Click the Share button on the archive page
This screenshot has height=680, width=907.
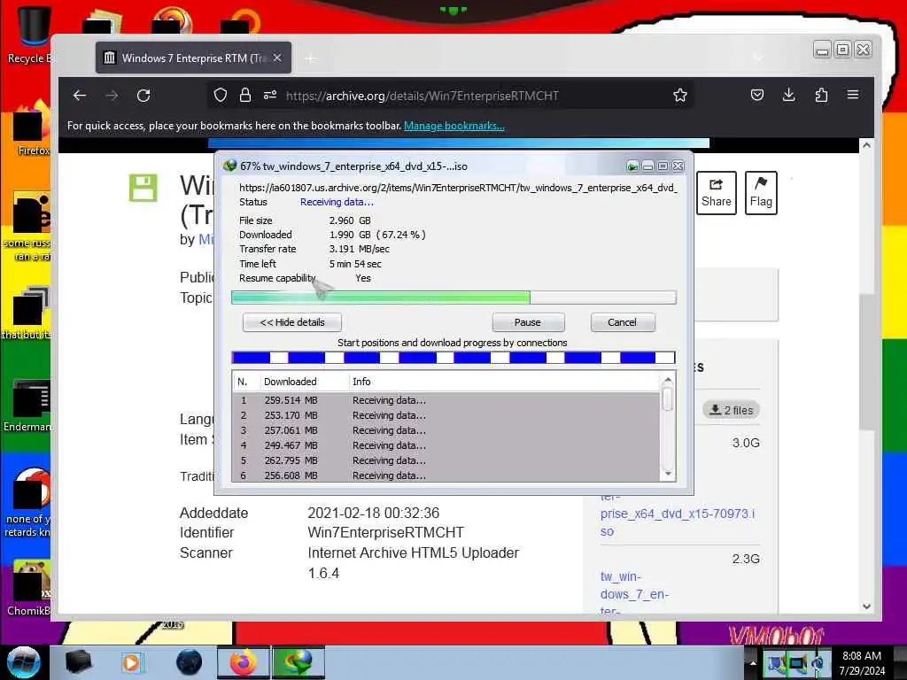pyautogui.click(x=717, y=193)
